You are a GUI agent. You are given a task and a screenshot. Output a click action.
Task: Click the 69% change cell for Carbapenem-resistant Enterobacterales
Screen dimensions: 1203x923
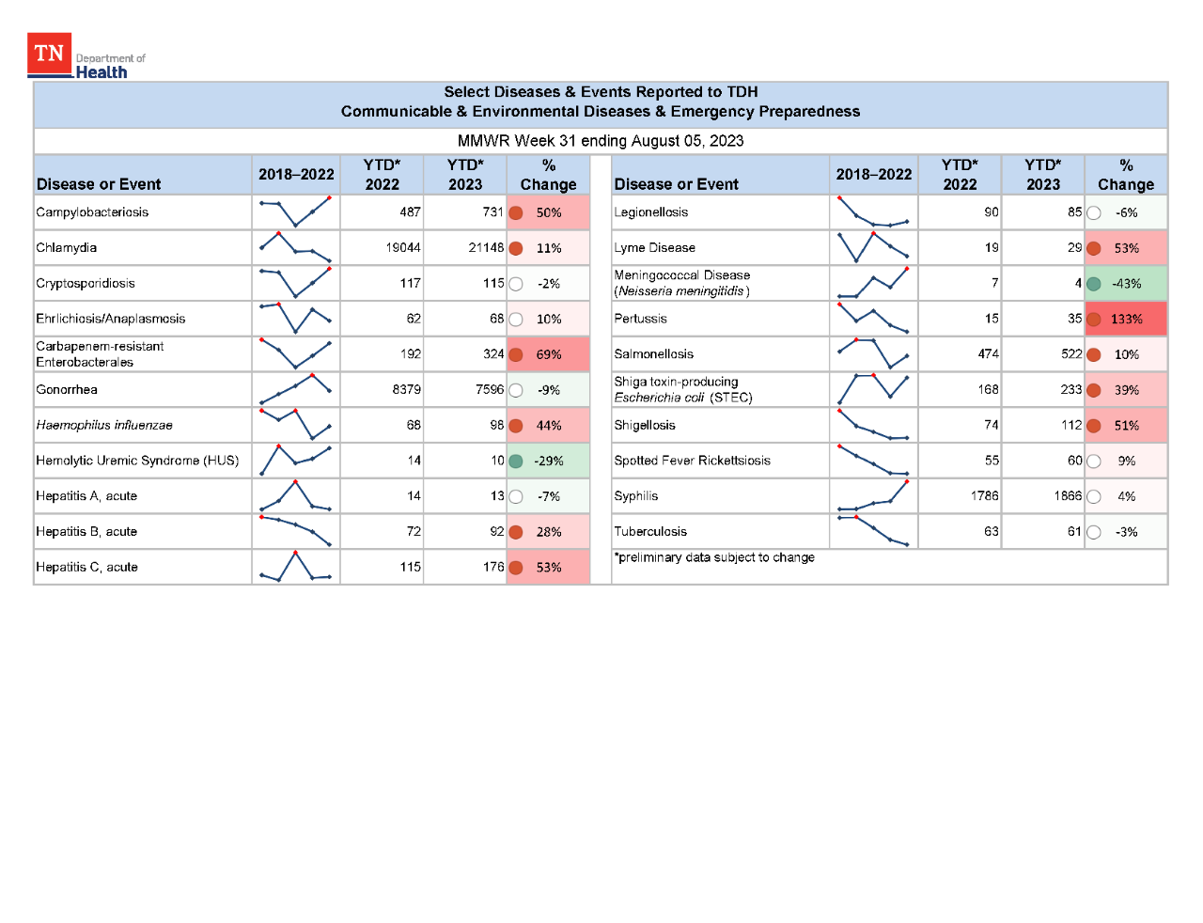click(x=549, y=354)
